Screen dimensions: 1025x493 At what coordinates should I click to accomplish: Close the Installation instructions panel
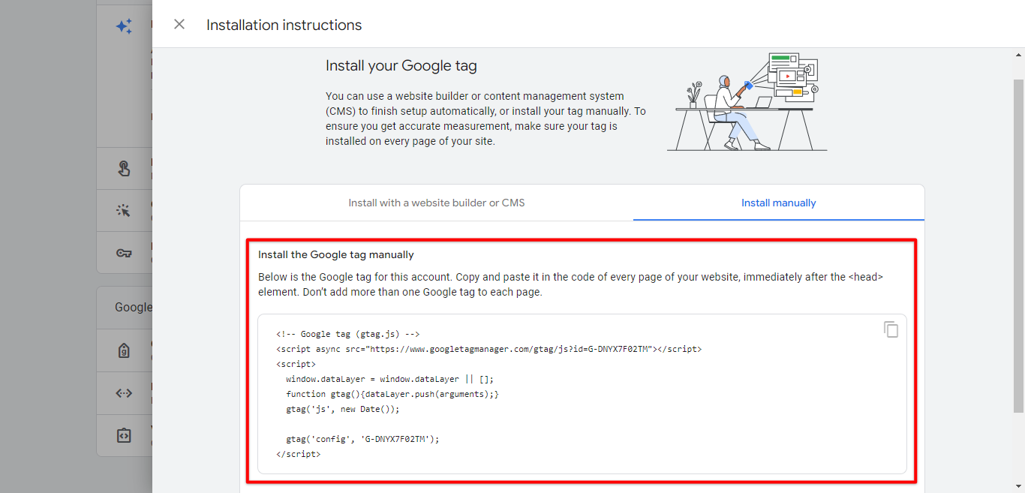179,24
